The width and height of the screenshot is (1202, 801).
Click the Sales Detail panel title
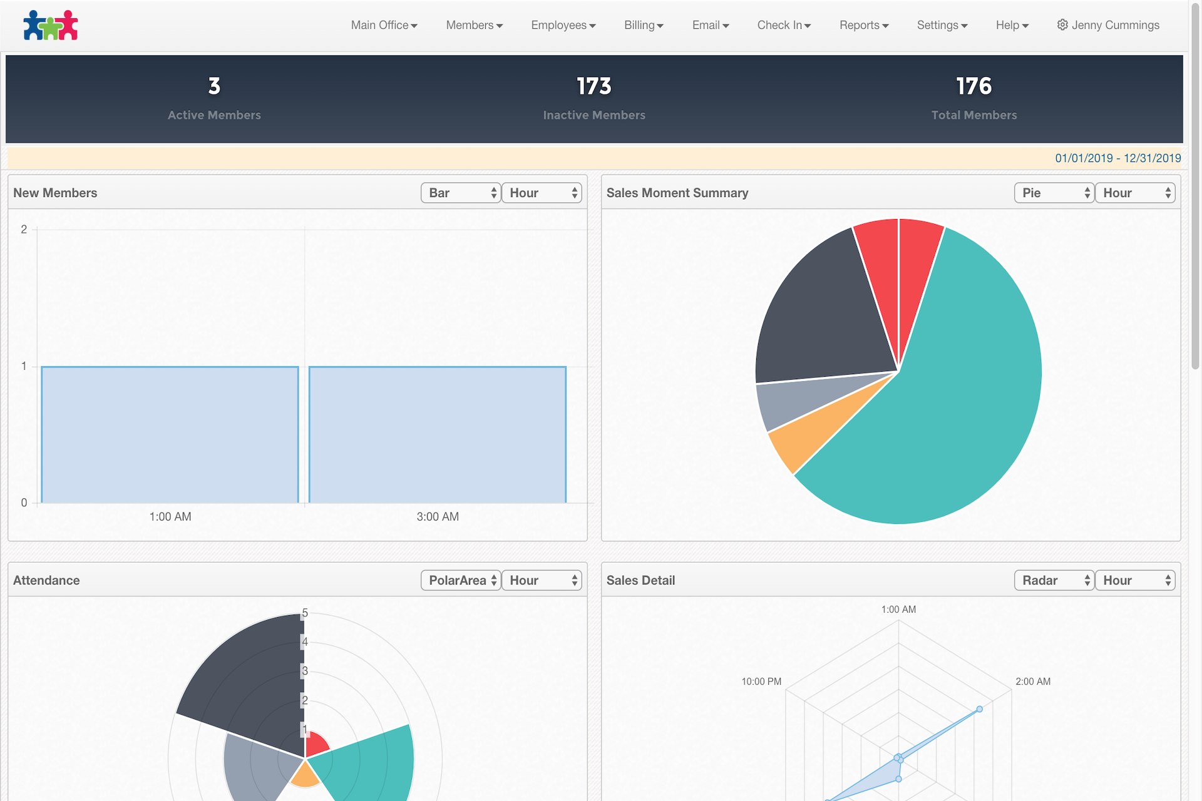point(640,580)
